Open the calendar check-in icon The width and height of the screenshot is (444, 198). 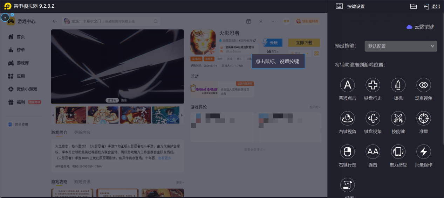click(x=248, y=21)
